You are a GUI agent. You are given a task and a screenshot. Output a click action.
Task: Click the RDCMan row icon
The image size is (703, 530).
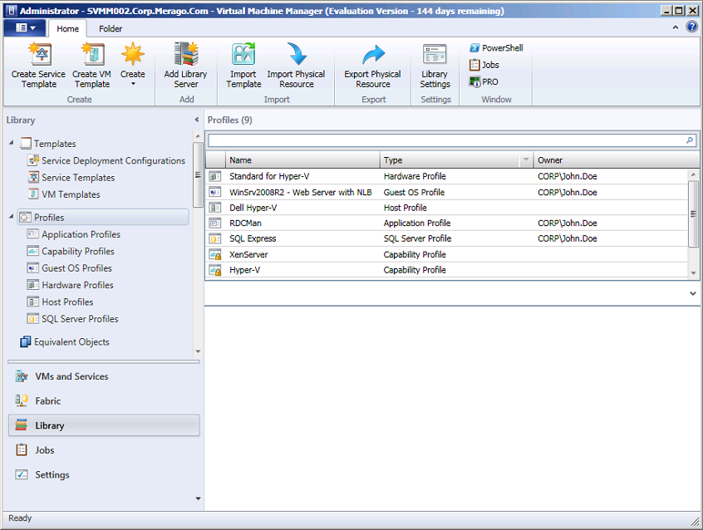tap(215, 223)
